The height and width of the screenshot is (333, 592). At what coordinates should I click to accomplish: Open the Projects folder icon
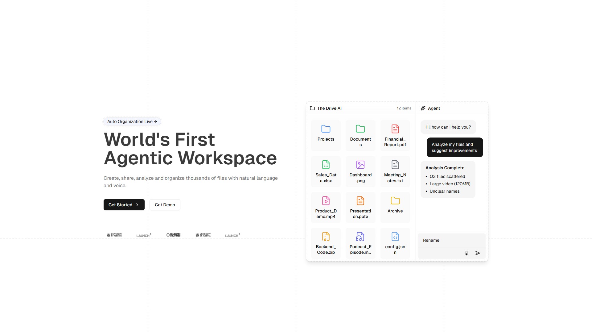point(326,129)
